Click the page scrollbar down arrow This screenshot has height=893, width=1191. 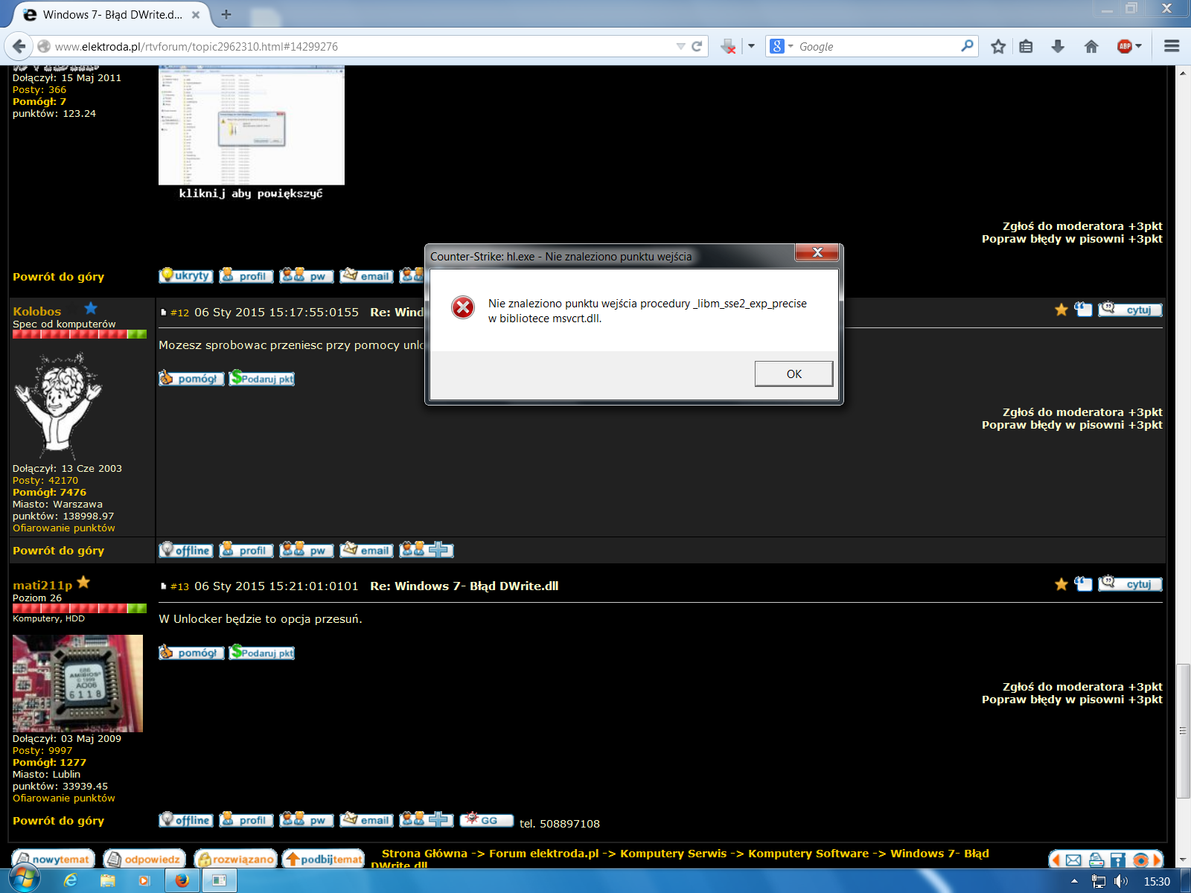[x=1182, y=861]
